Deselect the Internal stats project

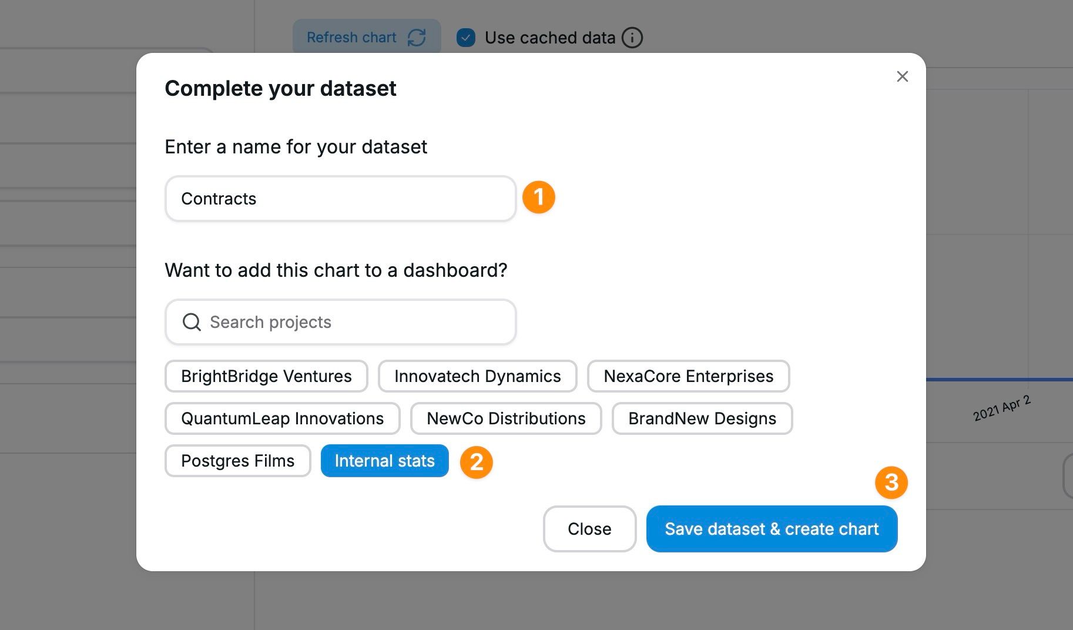click(x=384, y=461)
